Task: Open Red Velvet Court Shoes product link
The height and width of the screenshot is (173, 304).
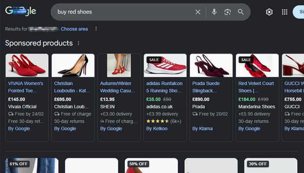Action: 256,87
